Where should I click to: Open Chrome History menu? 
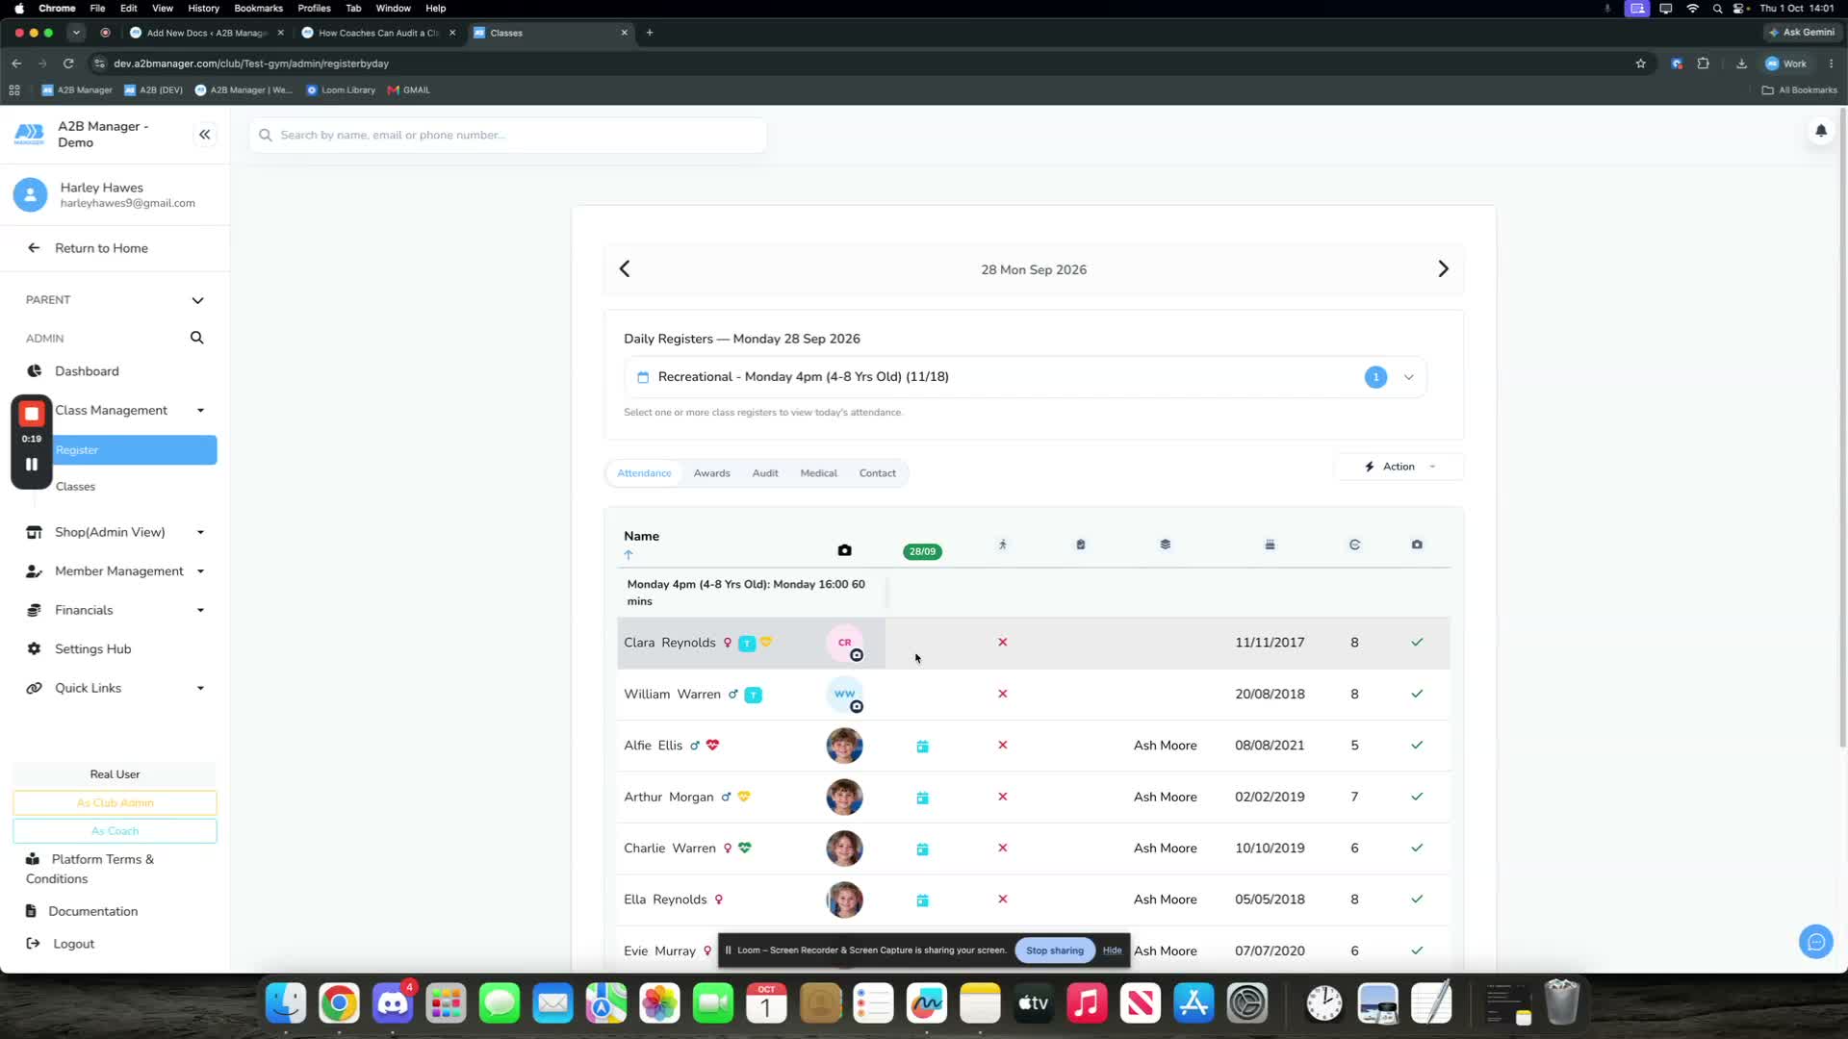click(203, 8)
